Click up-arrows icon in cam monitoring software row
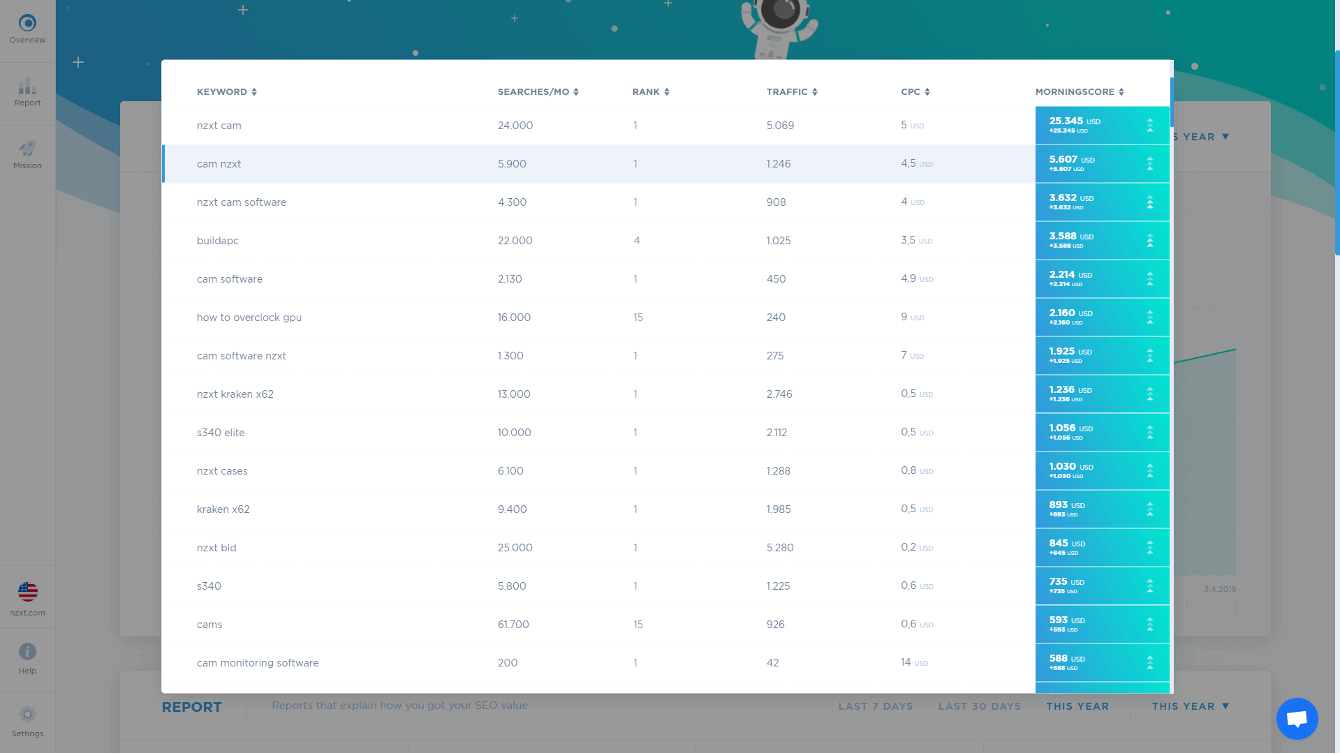 point(1150,663)
